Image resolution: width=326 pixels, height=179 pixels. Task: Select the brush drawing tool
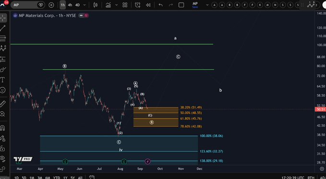point(3,70)
